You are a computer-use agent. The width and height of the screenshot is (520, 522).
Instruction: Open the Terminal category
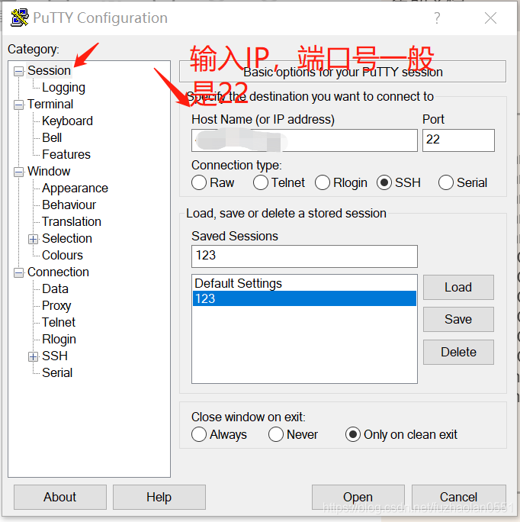50,105
